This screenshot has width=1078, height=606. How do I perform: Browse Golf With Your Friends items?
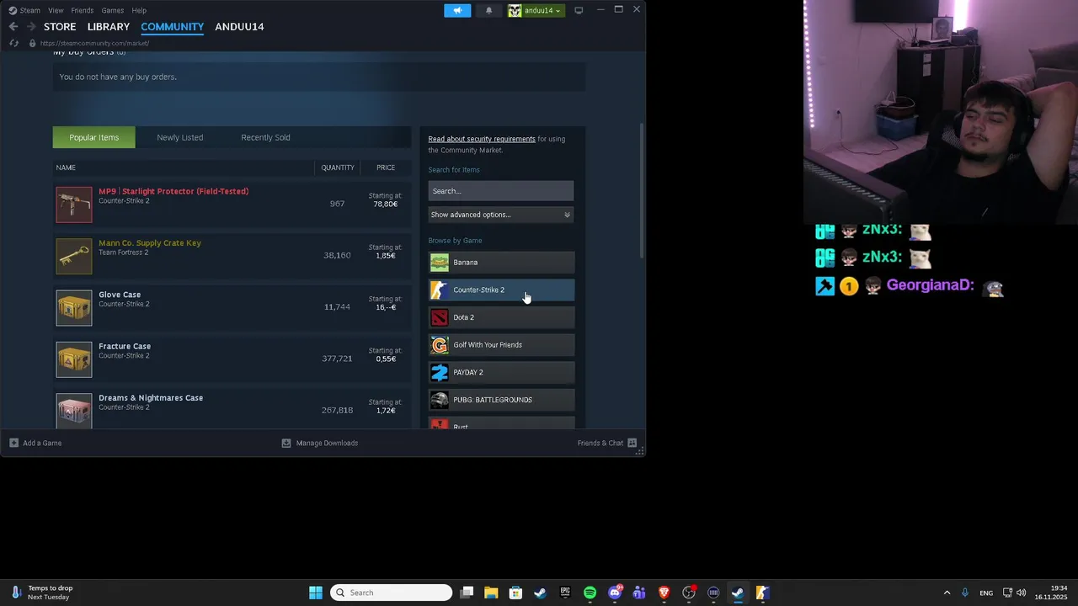pos(502,345)
